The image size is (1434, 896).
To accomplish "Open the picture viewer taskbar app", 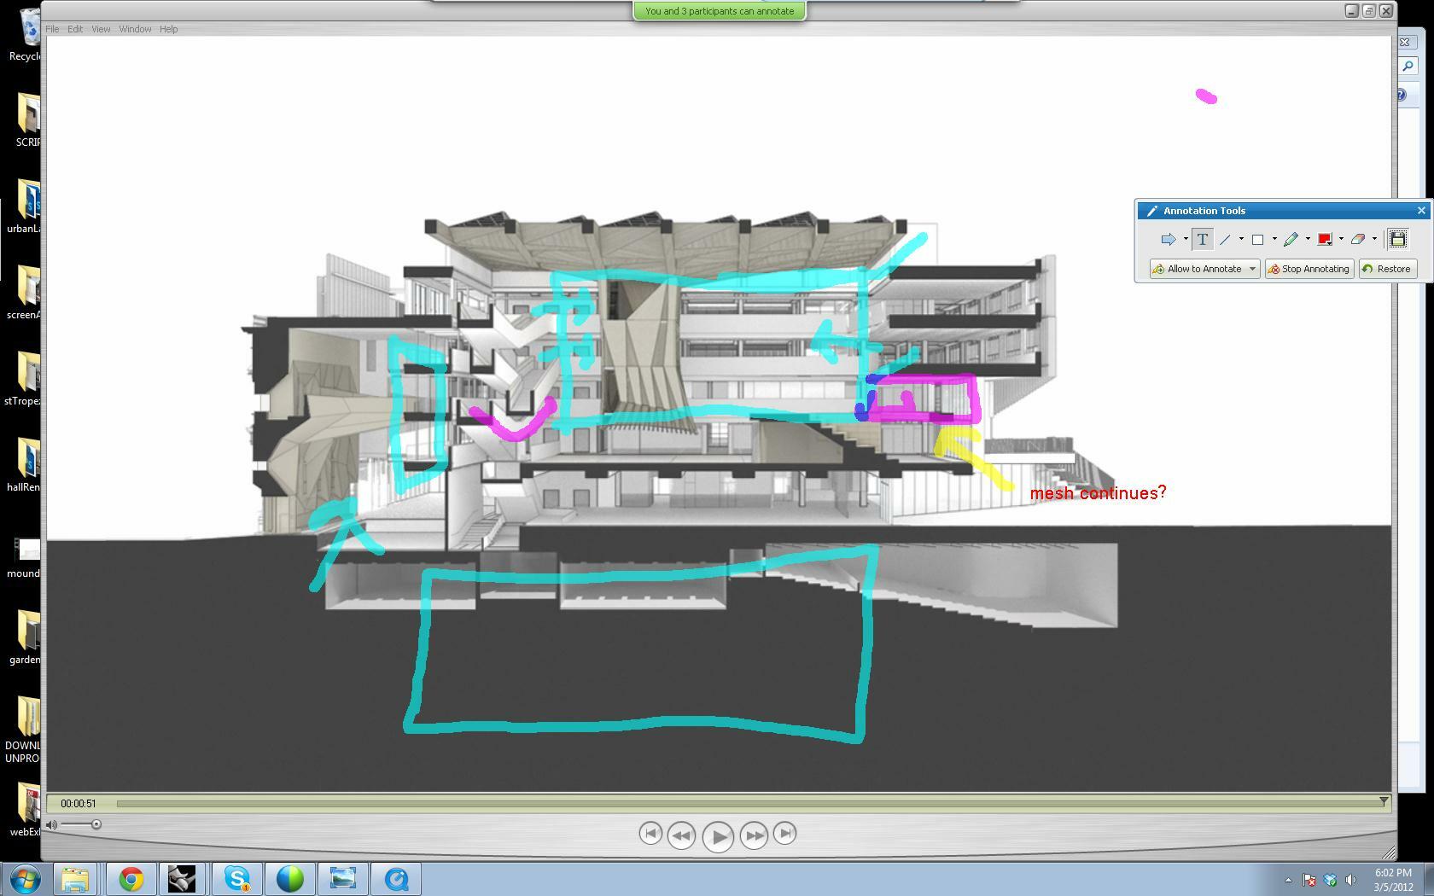I will click(342, 879).
